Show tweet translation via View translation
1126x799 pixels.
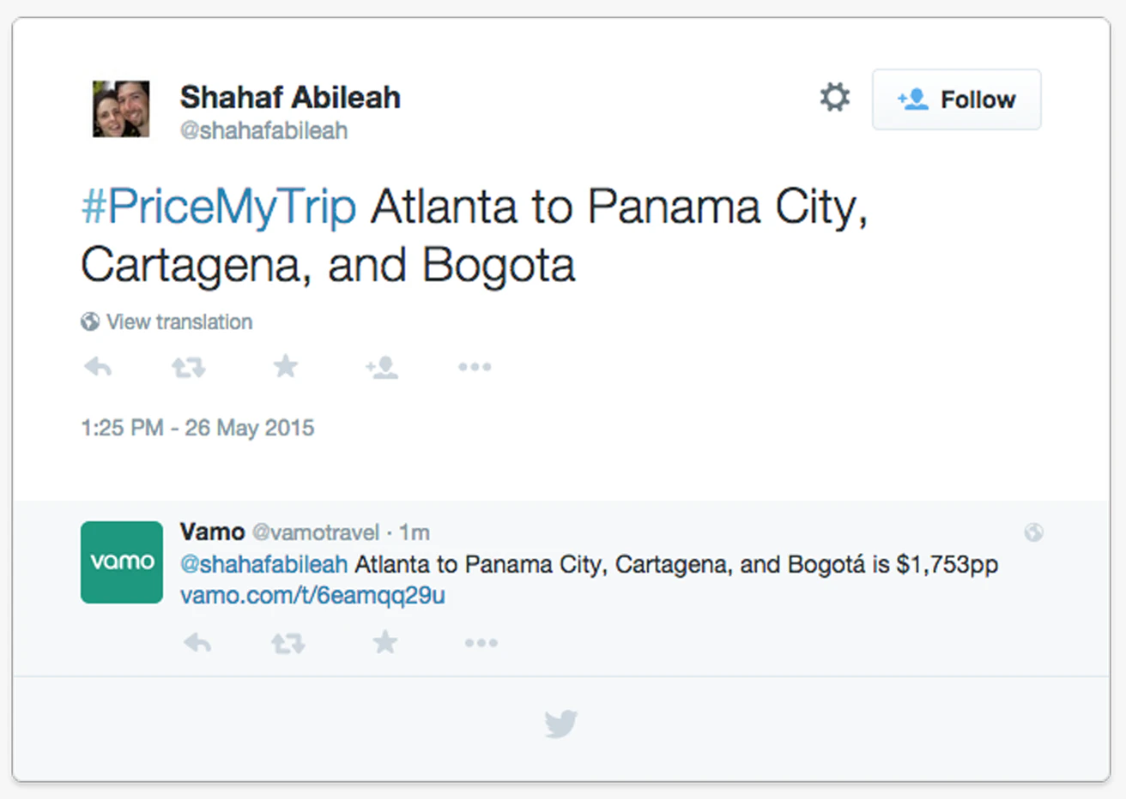pyautogui.click(x=179, y=322)
